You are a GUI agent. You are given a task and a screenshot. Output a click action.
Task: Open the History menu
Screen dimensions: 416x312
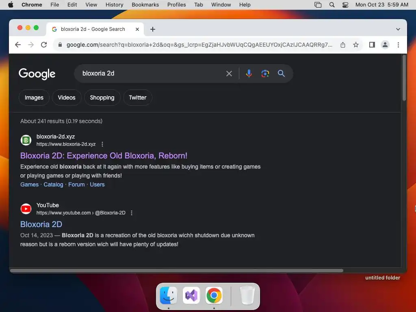pyautogui.click(x=114, y=5)
